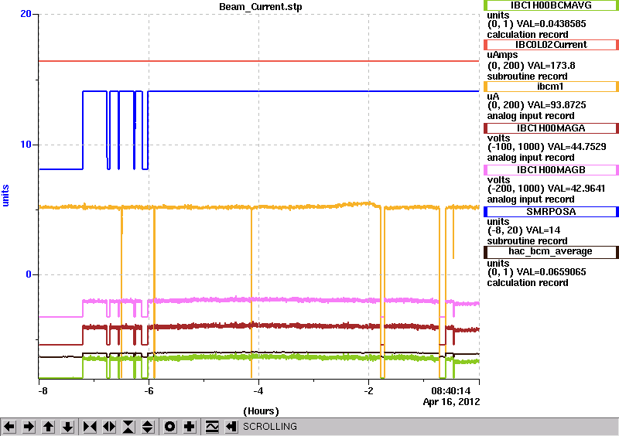
Task: Select the ibcm1 legend entry
Action: tap(551, 87)
